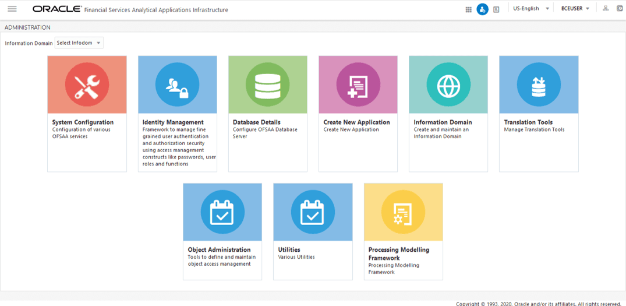Open the reports view icon in header

point(496,9)
